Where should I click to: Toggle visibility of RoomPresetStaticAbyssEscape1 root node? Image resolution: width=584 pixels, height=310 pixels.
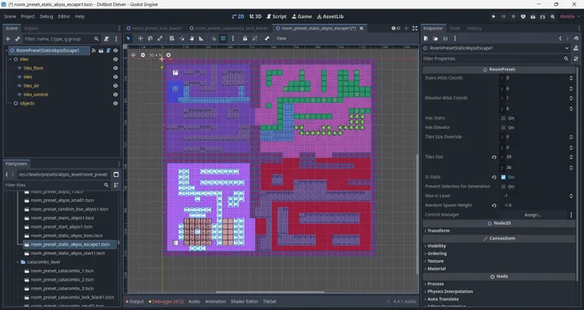[x=115, y=51]
